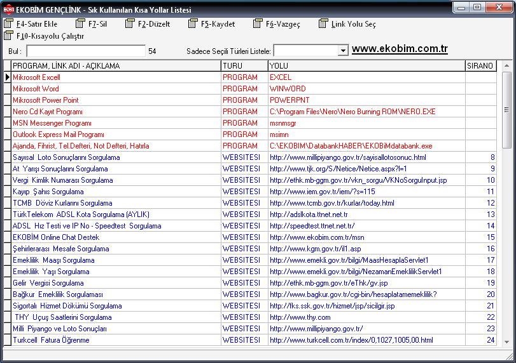
Task: Maximize the EKOBİM GENÇLİNK window
Action: pos(477,7)
